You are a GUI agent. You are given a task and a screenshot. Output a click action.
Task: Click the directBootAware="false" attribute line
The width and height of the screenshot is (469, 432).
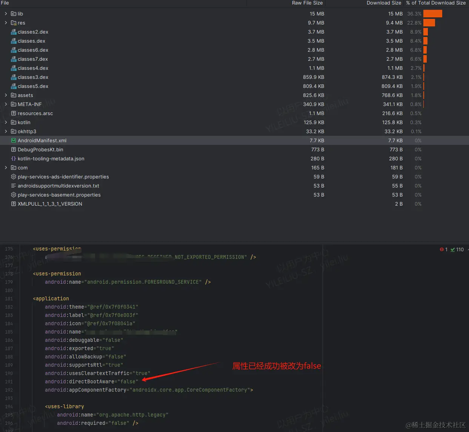(92, 381)
